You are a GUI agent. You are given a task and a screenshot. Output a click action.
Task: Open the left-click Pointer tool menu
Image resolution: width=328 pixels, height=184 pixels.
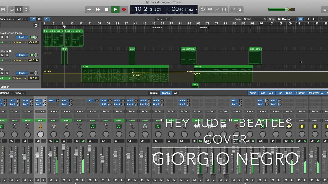pos(159,19)
